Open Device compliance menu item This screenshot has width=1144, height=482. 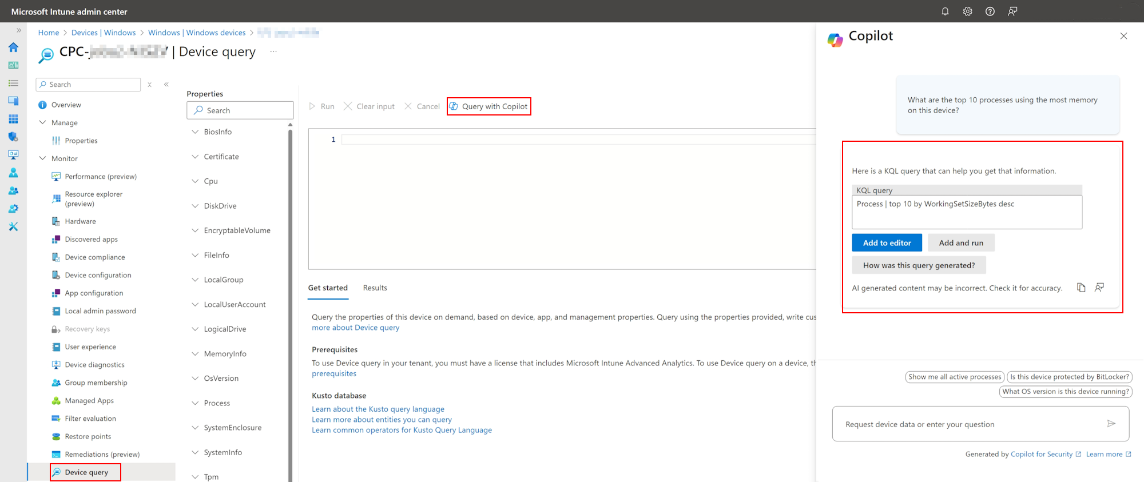94,257
